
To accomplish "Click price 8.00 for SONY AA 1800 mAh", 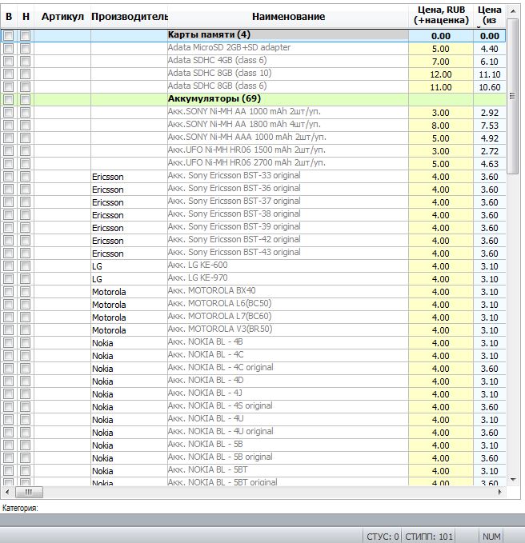I will click(x=441, y=126).
